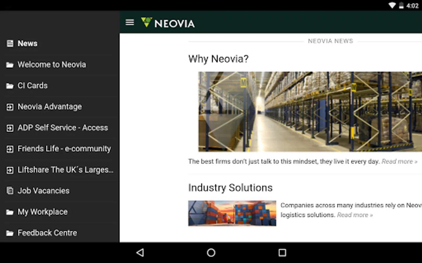The height and width of the screenshot is (263, 422).
Task: Click the NEOVIA NEWS section label
Action: (x=331, y=41)
